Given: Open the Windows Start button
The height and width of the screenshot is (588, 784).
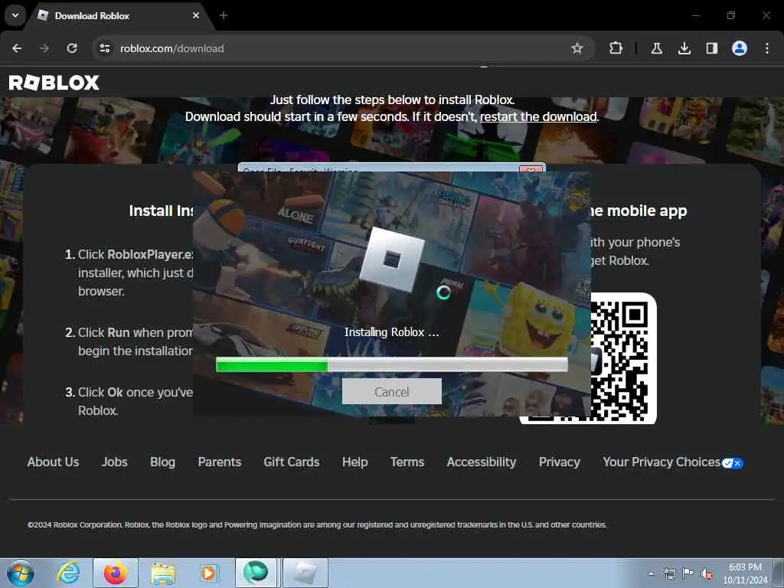Looking at the screenshot, I should pos(21,573).
